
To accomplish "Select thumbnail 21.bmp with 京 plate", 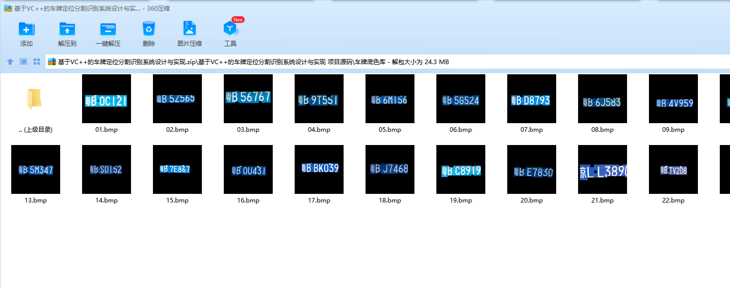I will coord(603,169).
